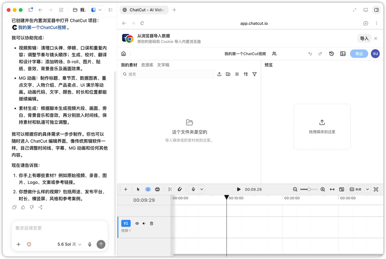Thumbs up the assistant reply

tap(23, 207)
